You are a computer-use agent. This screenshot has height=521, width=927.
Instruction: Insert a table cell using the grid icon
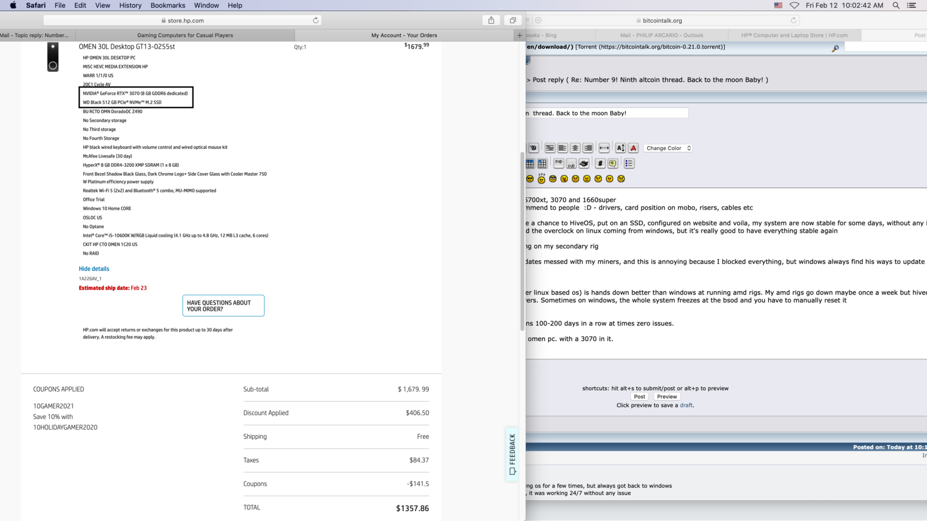point(542,163)
